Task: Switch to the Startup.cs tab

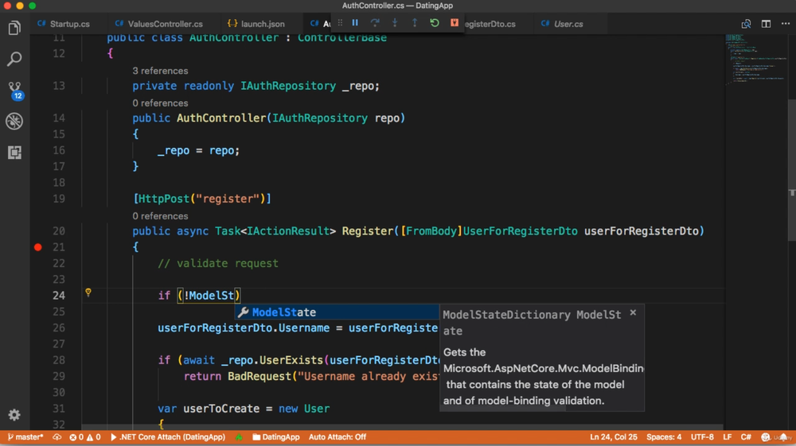Action: [64, 24]
